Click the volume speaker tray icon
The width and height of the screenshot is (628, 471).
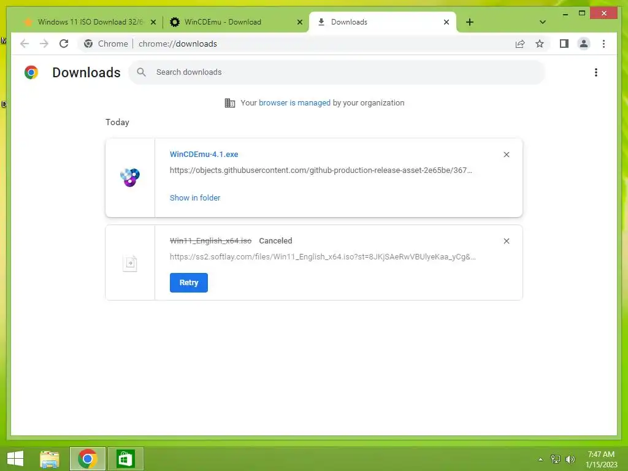(570, 459)
